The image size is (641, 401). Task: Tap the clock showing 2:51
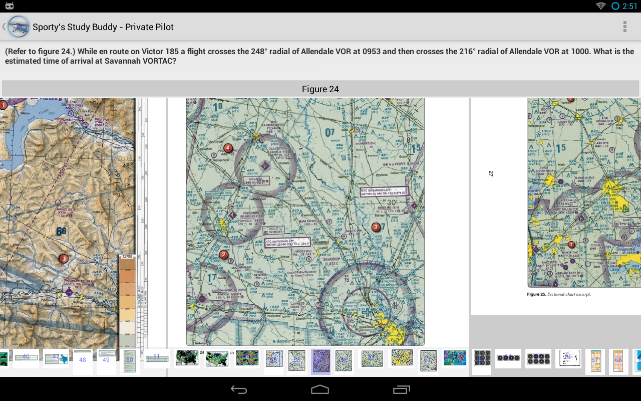(x=629, y=6)
